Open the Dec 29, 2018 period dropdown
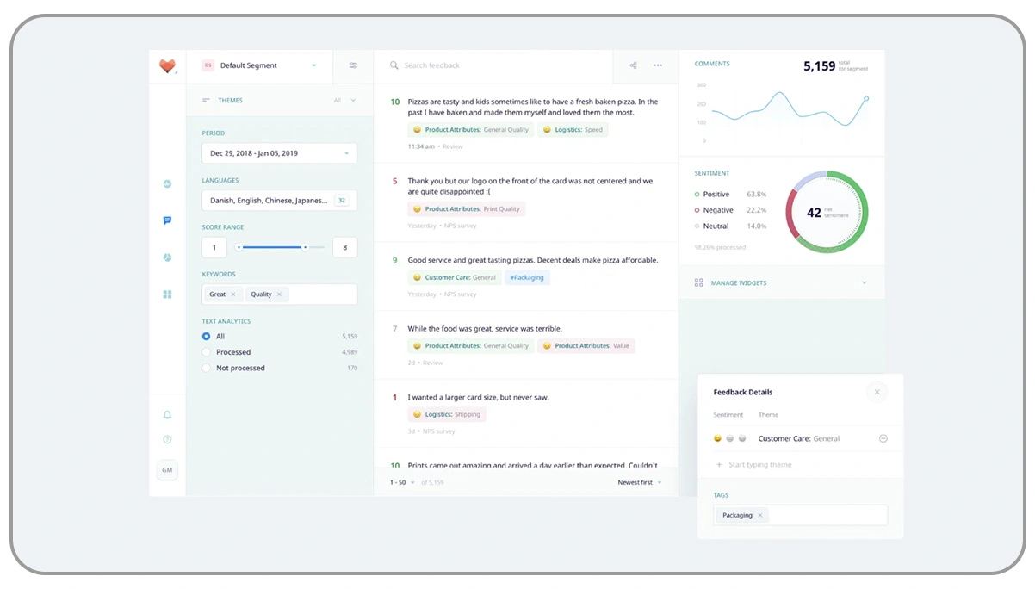The width and height of the screenshot is (1035, 589). click(x=281, y=152)
